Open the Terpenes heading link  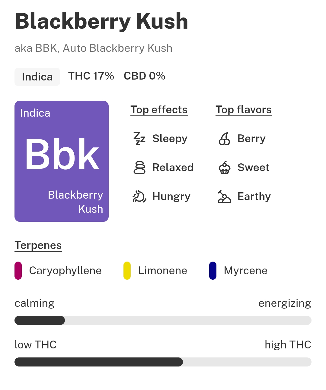point(38,245)
